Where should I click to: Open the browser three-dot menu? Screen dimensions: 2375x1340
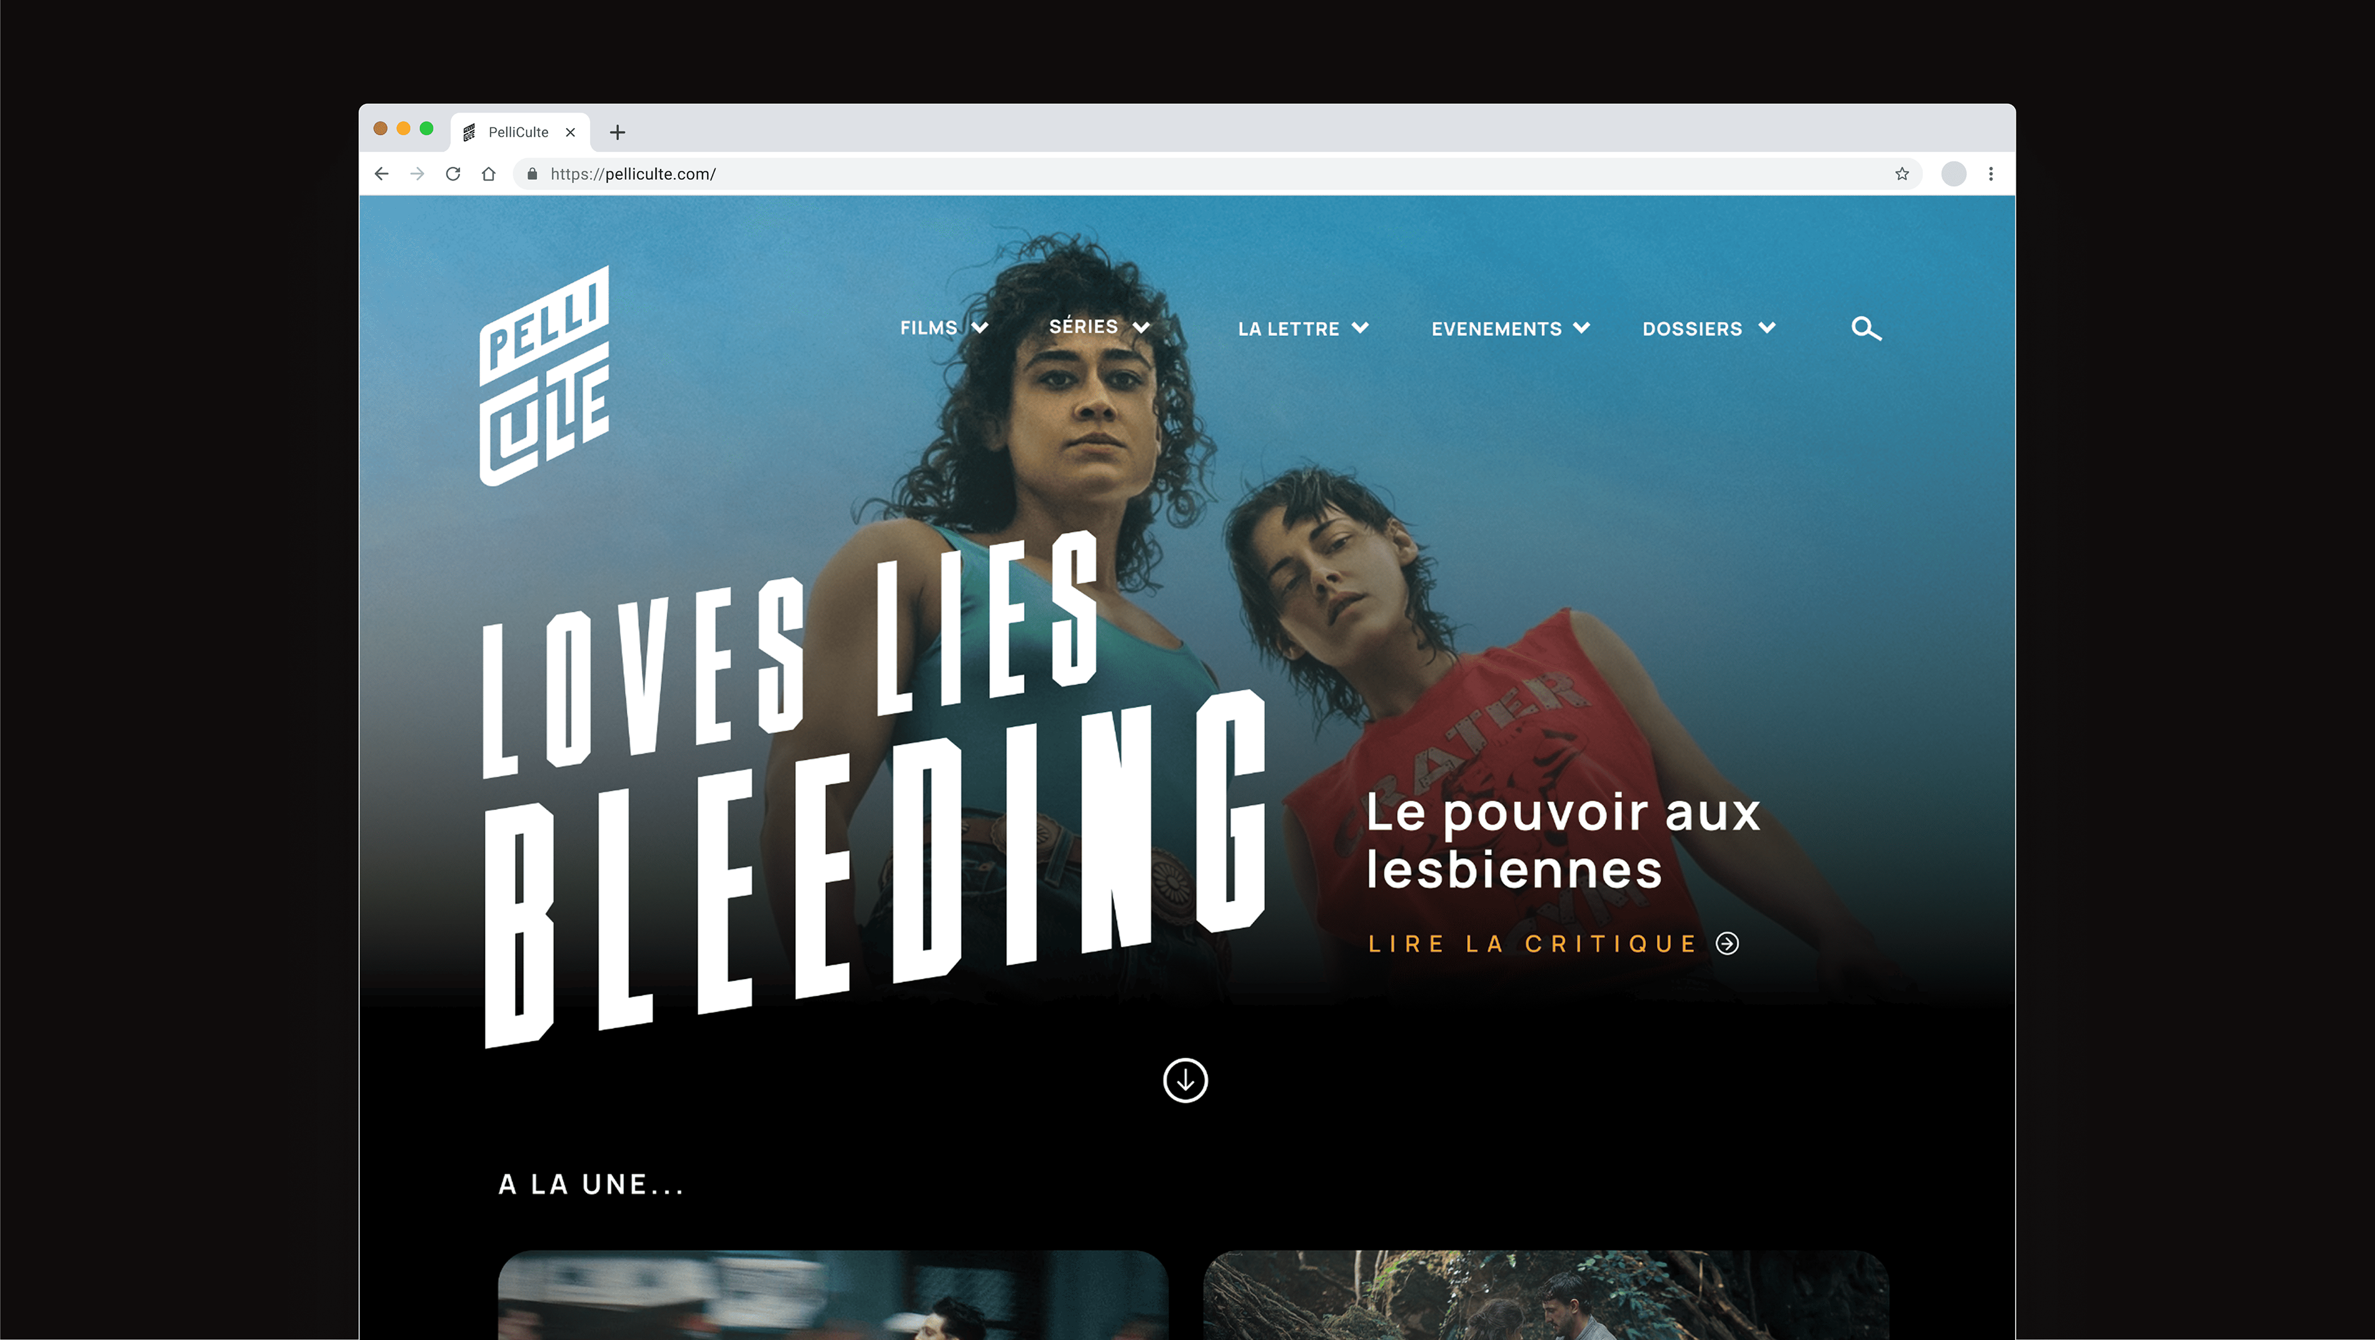point(1990,174)
